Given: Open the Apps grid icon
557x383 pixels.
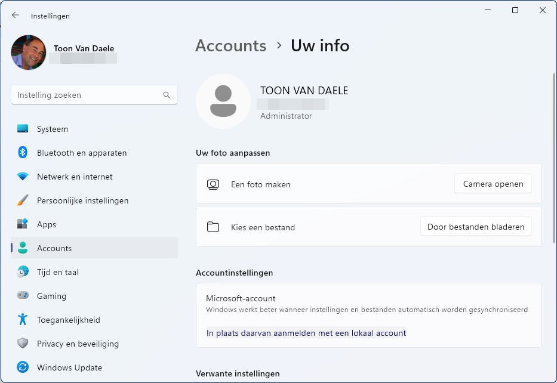Looking at the screenshot, I should (x=23, y=224).
